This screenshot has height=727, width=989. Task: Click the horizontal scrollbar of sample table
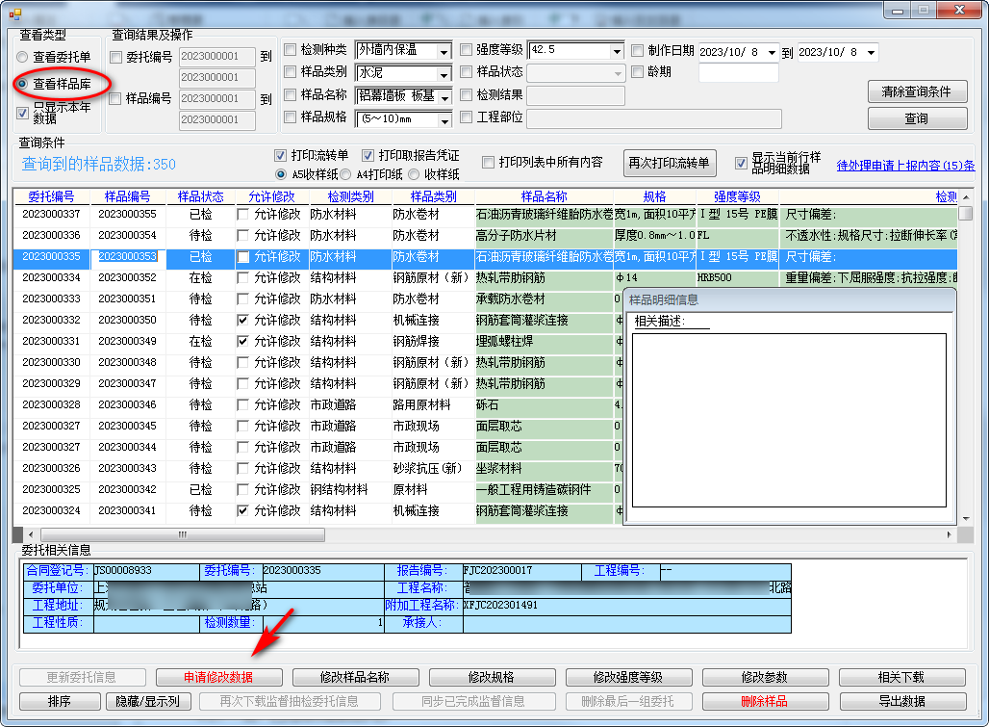481,533
